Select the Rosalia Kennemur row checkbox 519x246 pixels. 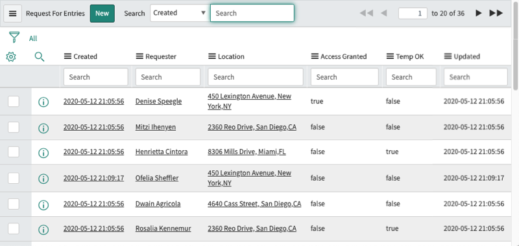click(14, 229)
